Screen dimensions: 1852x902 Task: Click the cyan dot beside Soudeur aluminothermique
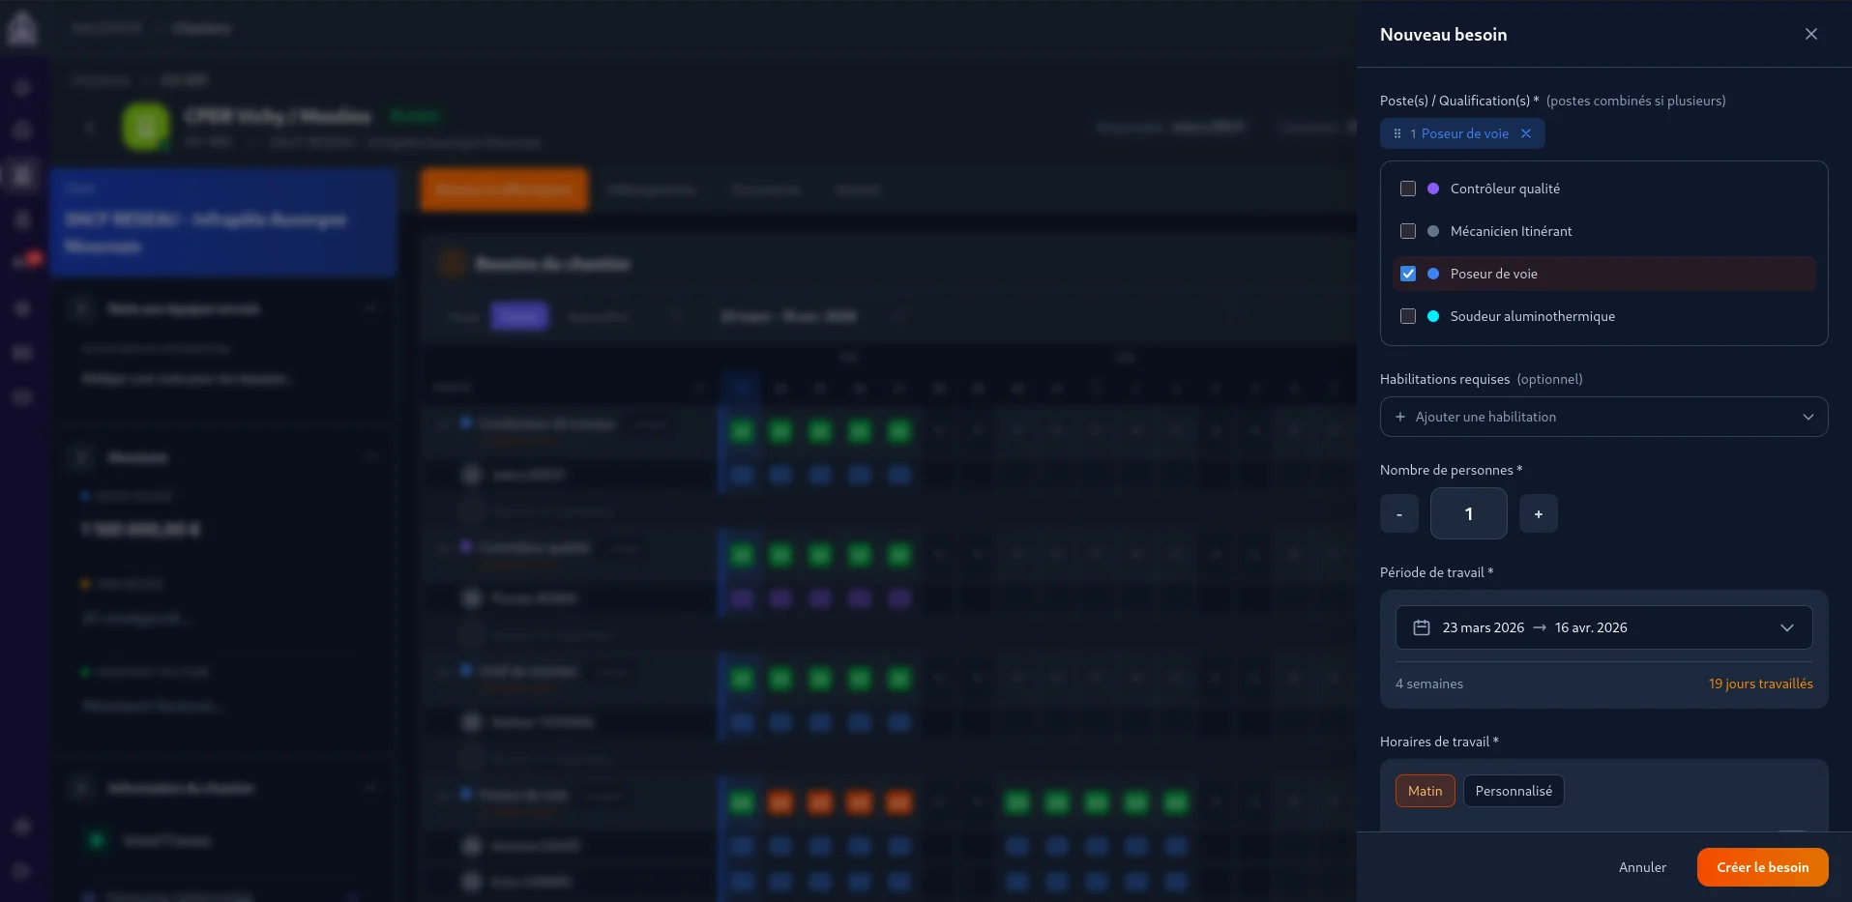coord(1433,316)
